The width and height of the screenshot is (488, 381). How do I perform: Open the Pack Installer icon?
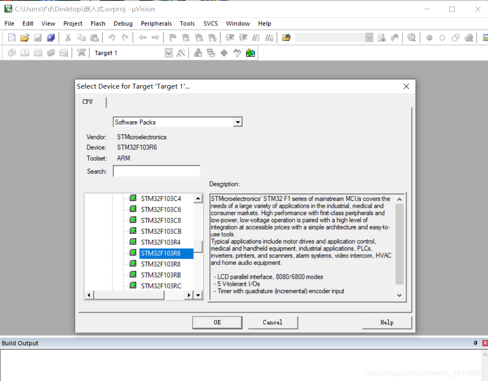point(250,53)
